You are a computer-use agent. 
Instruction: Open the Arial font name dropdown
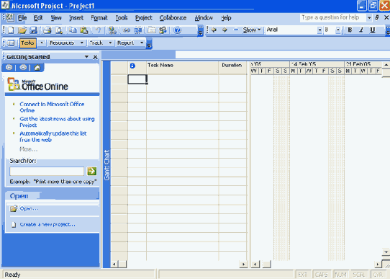pos(319,30)
